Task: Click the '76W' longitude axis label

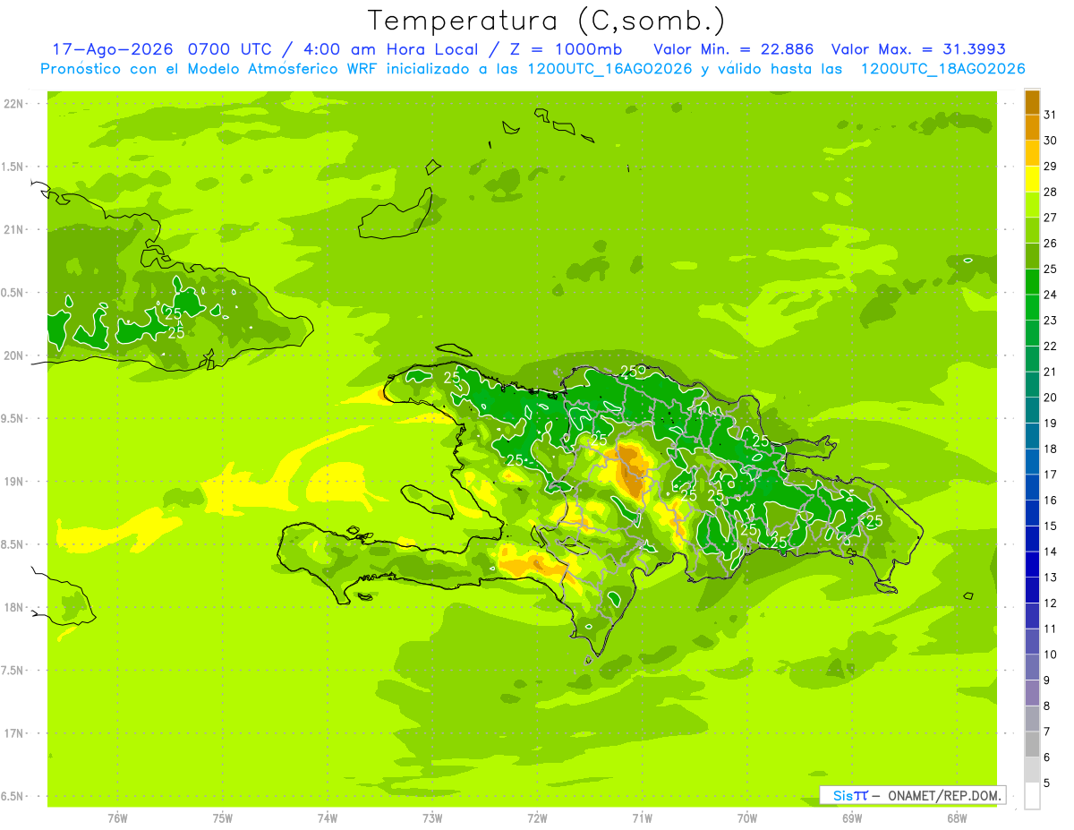Action: click(x=117, y=818)
